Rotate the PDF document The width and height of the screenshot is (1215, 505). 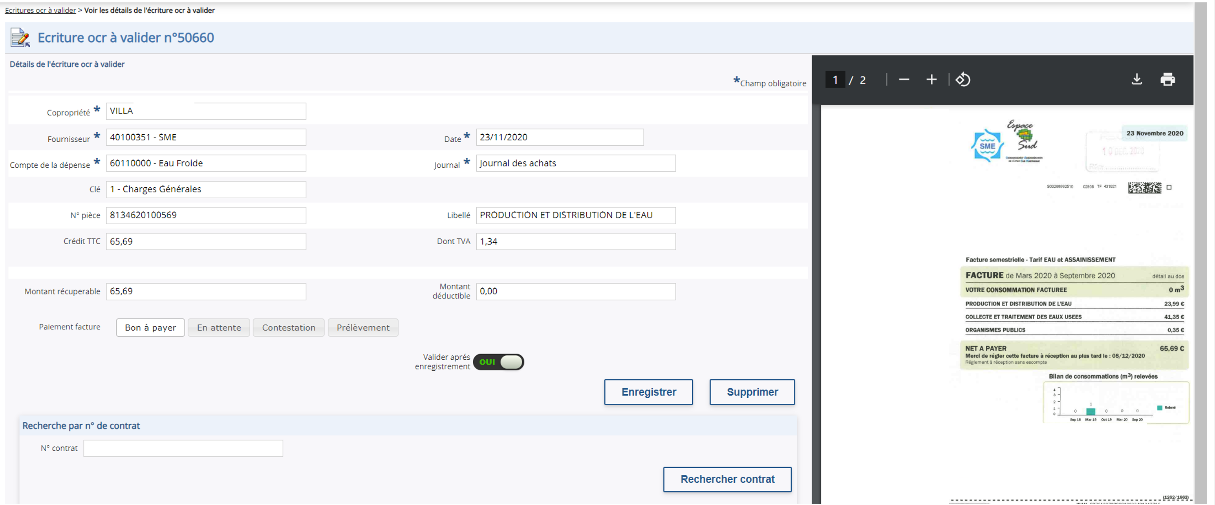[962, 80]
